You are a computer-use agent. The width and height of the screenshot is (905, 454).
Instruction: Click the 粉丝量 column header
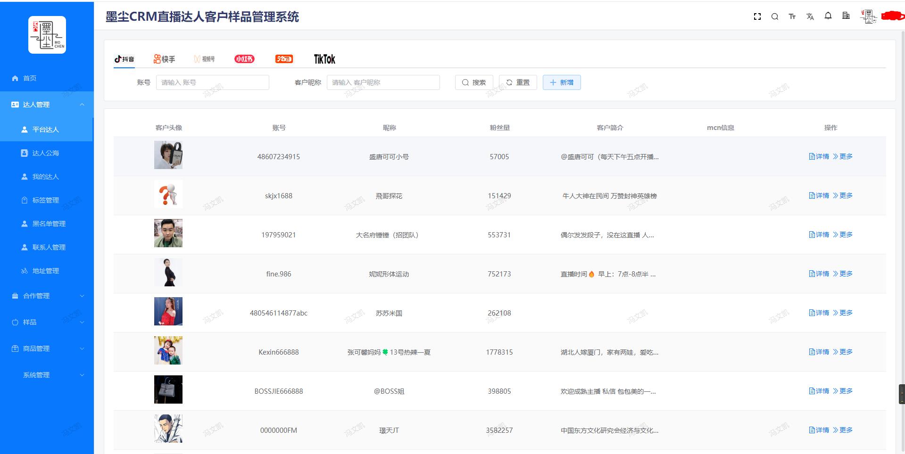click(x=499, y=128)
